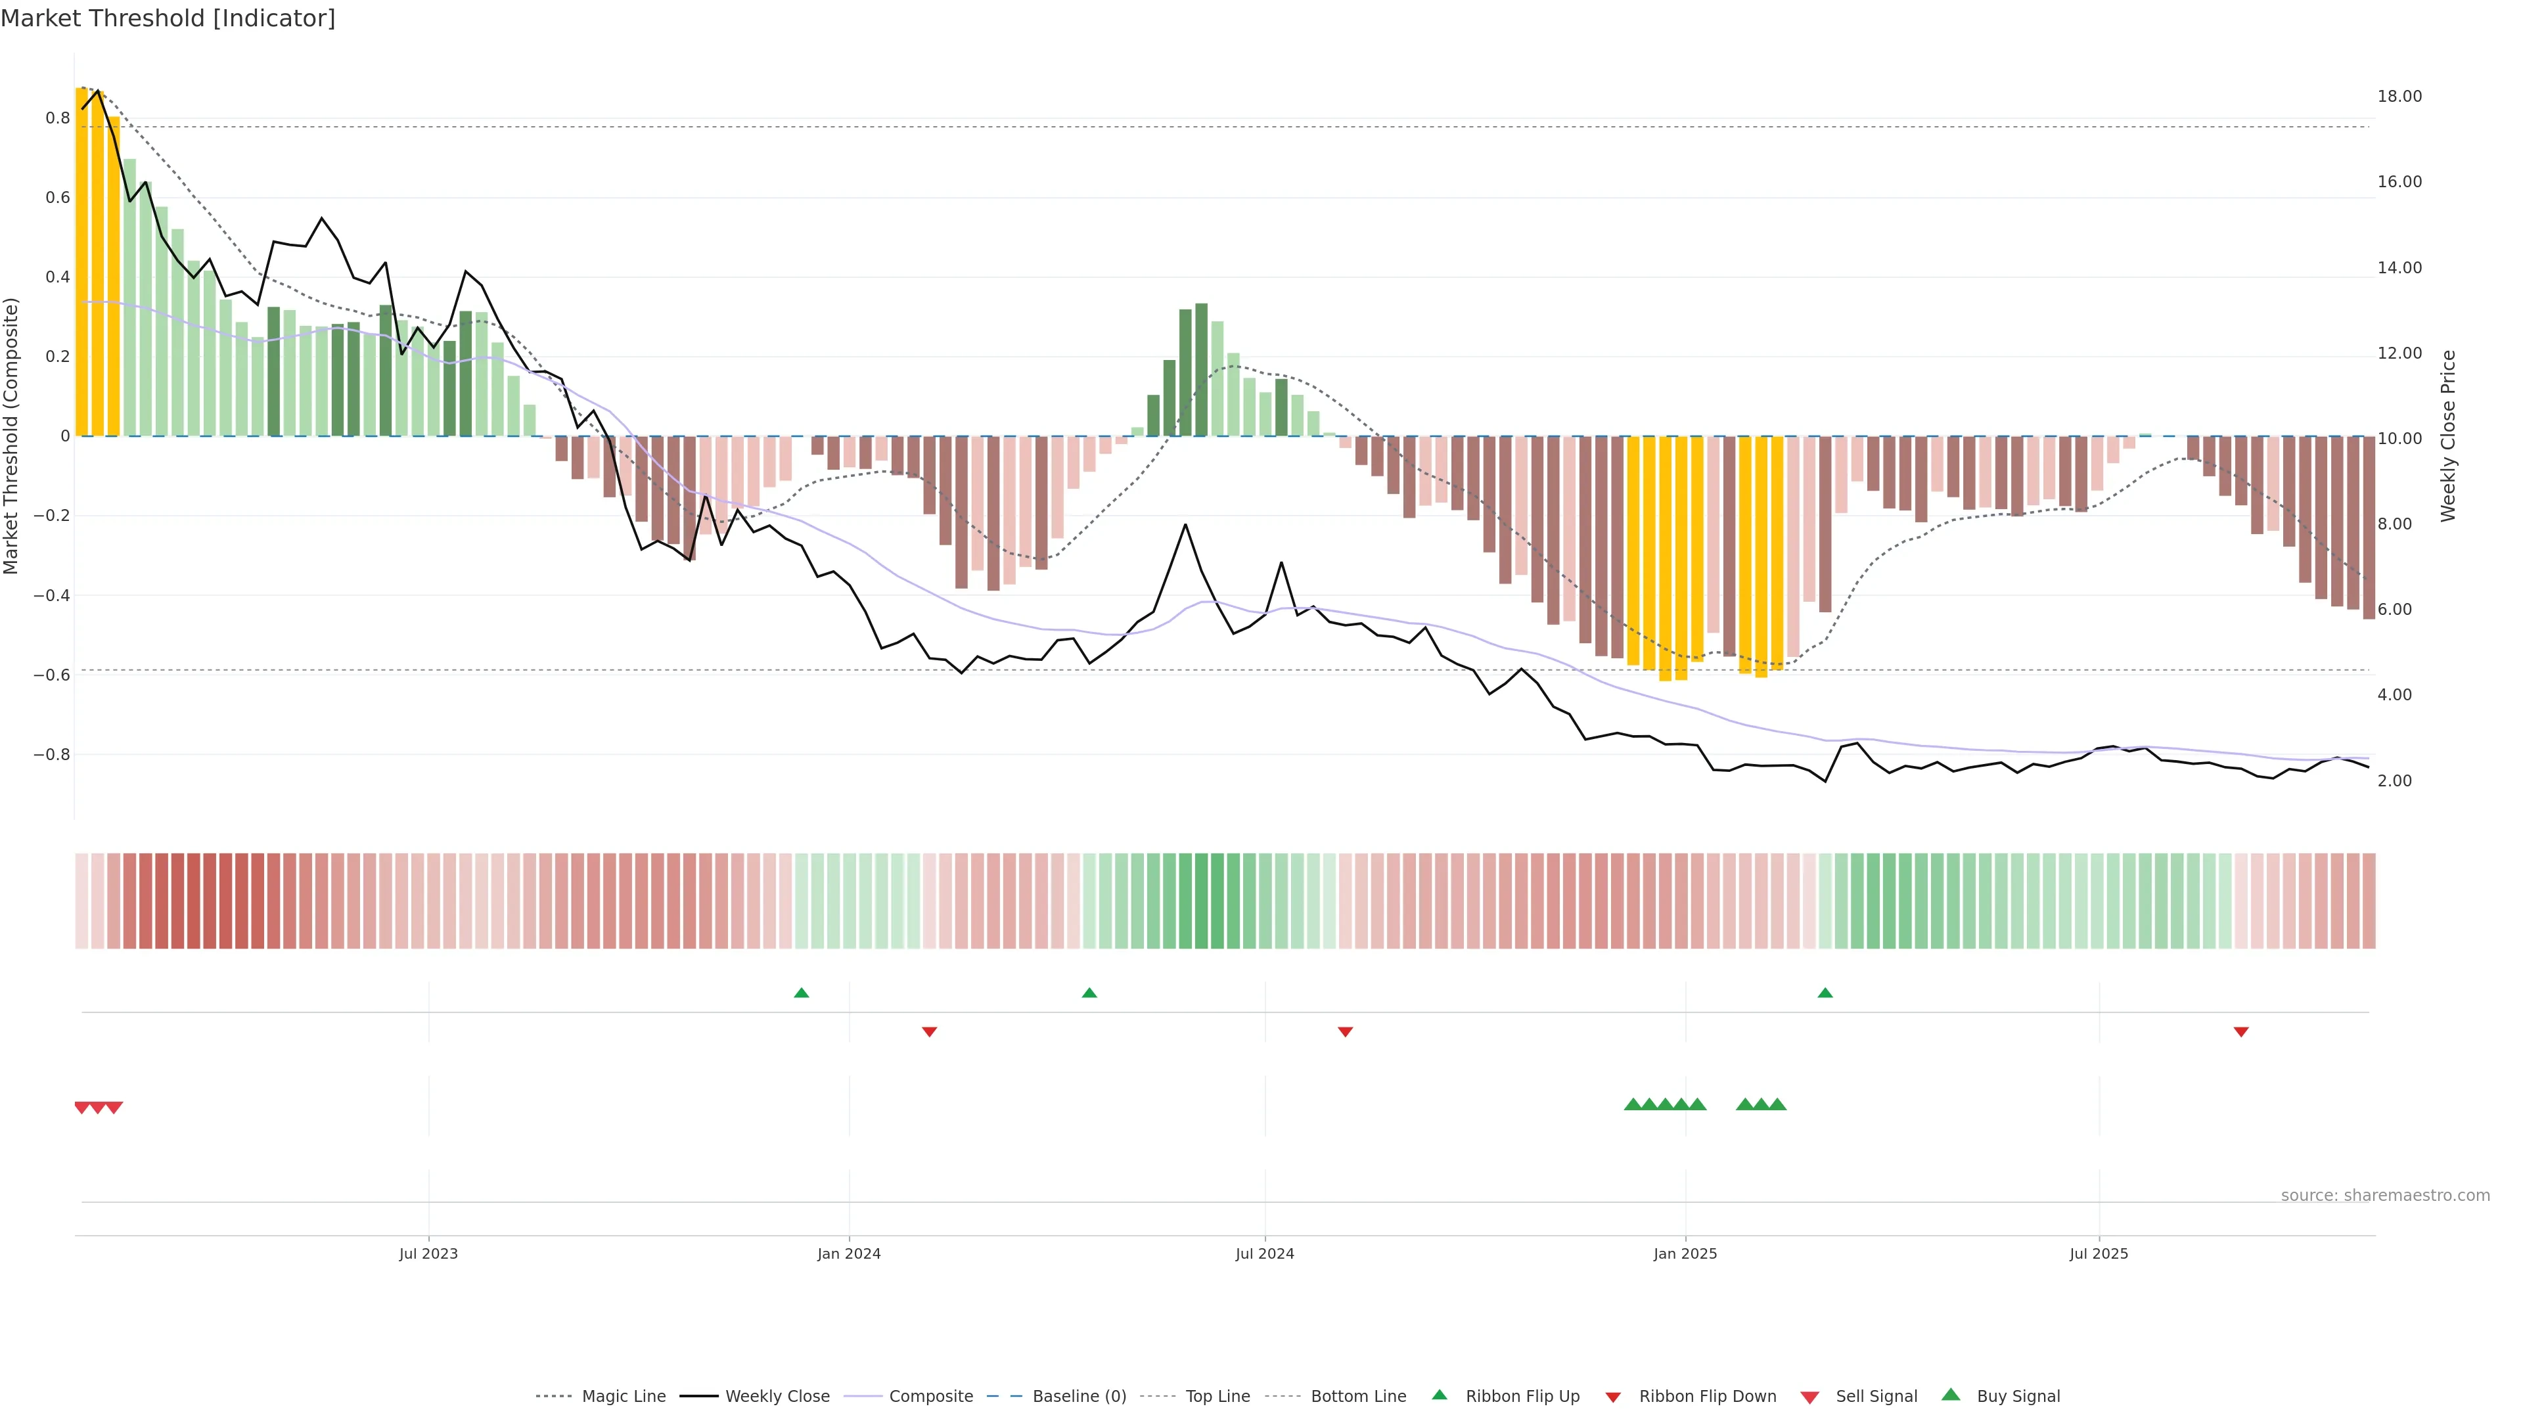This screenshot has height=1419, width=2523.
Task: Click the Buy Signal legend marker
Action: (x=1951, y=1395)
